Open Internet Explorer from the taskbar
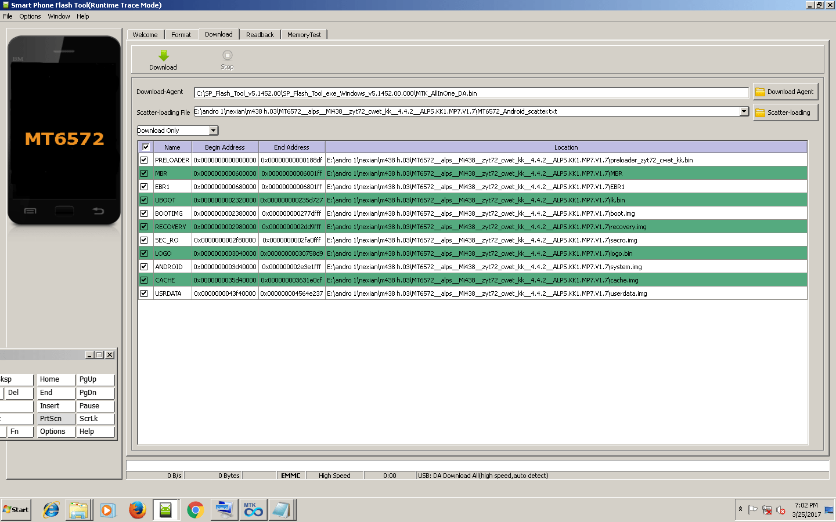This screenshot has width=836, height=522. point(51,510)
